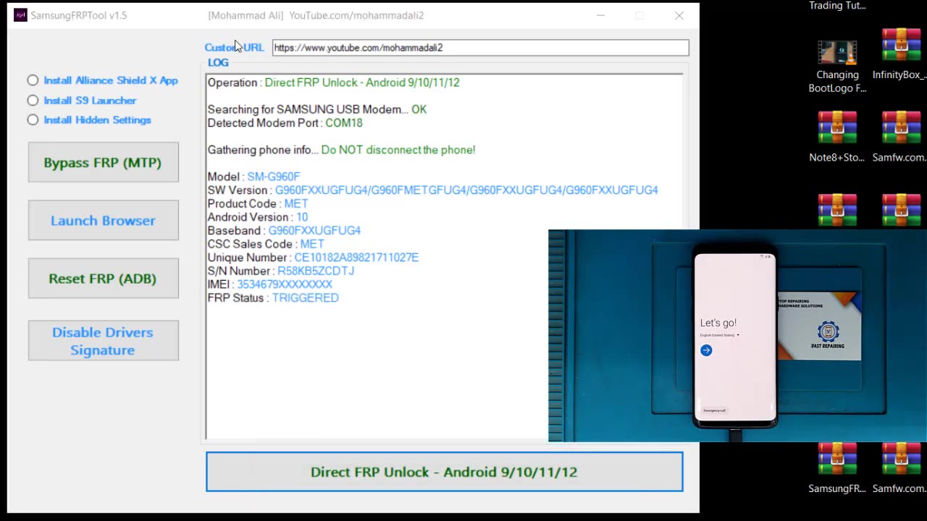The image size is (927, 521).
Task: Select Install S9 Launcher radio option
Action: (x=33, y=101)
